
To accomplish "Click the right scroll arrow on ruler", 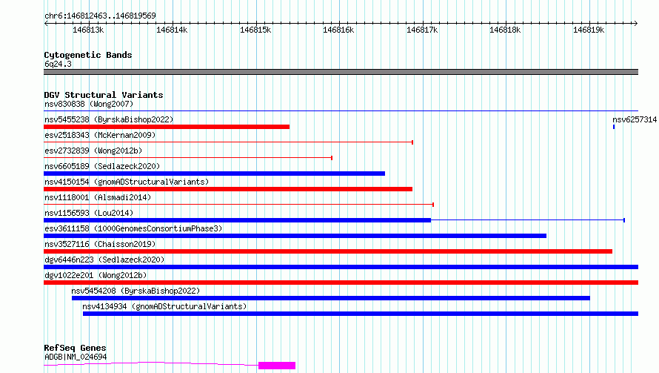I will pyautogui.click(x=635, y=24).
